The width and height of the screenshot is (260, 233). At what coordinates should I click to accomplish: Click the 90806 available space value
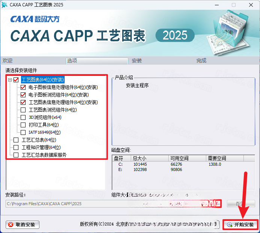[177, 169]
